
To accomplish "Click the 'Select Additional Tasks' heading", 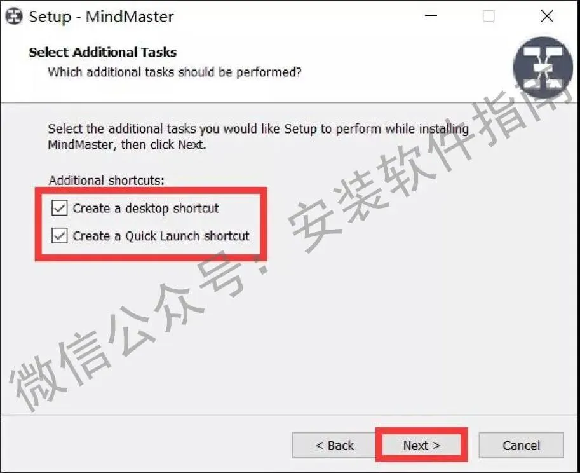I will [103, 52].
